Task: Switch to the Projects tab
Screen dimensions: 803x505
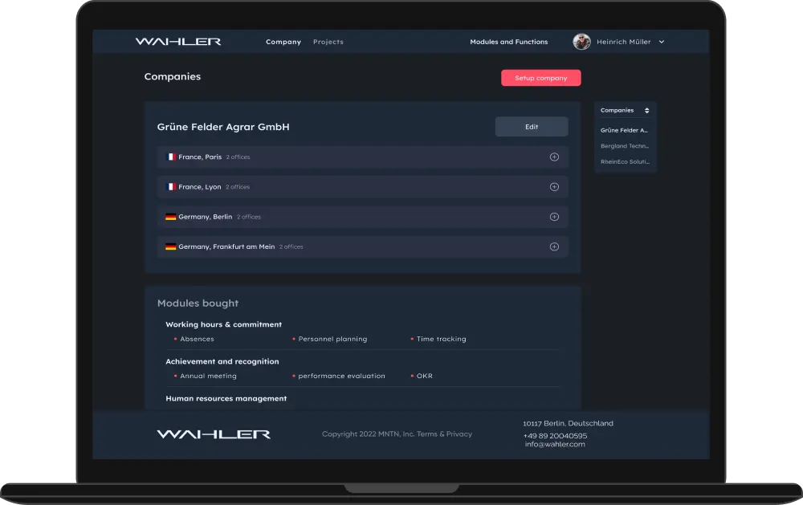Action: click(328, 42)
